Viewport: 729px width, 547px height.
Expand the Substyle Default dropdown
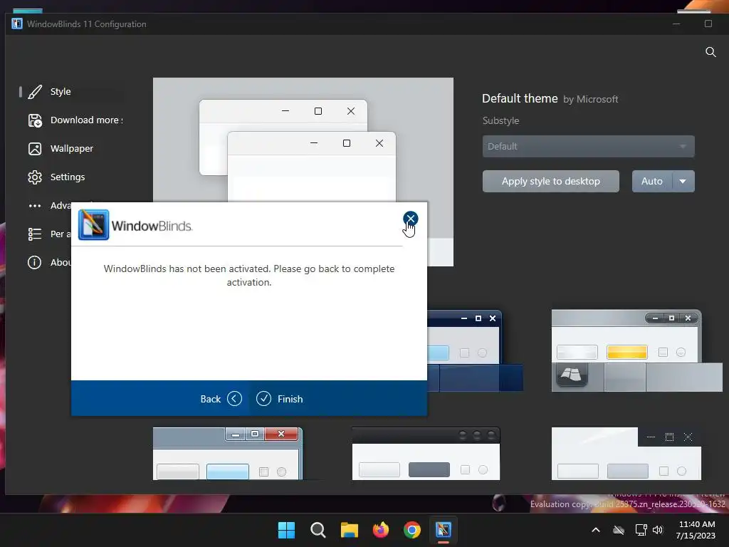tap(588, 146)
